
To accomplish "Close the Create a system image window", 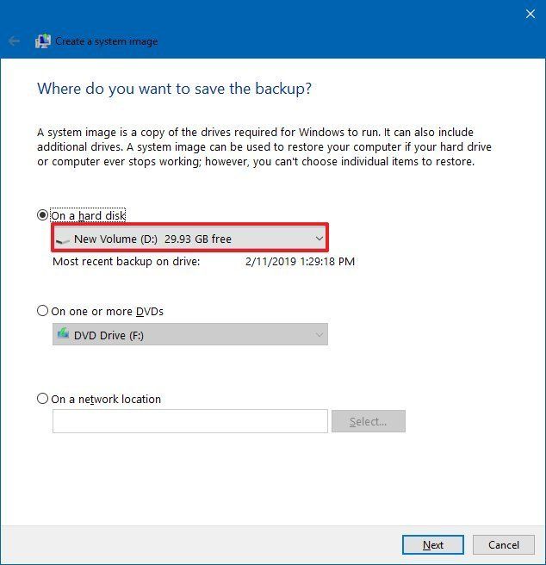I will pos(530,14).
